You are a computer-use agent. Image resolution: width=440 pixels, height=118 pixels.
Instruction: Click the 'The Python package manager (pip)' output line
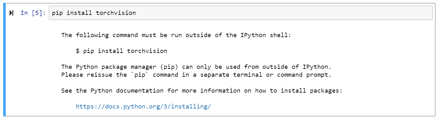pyautogui.click(x=196, y=67)
